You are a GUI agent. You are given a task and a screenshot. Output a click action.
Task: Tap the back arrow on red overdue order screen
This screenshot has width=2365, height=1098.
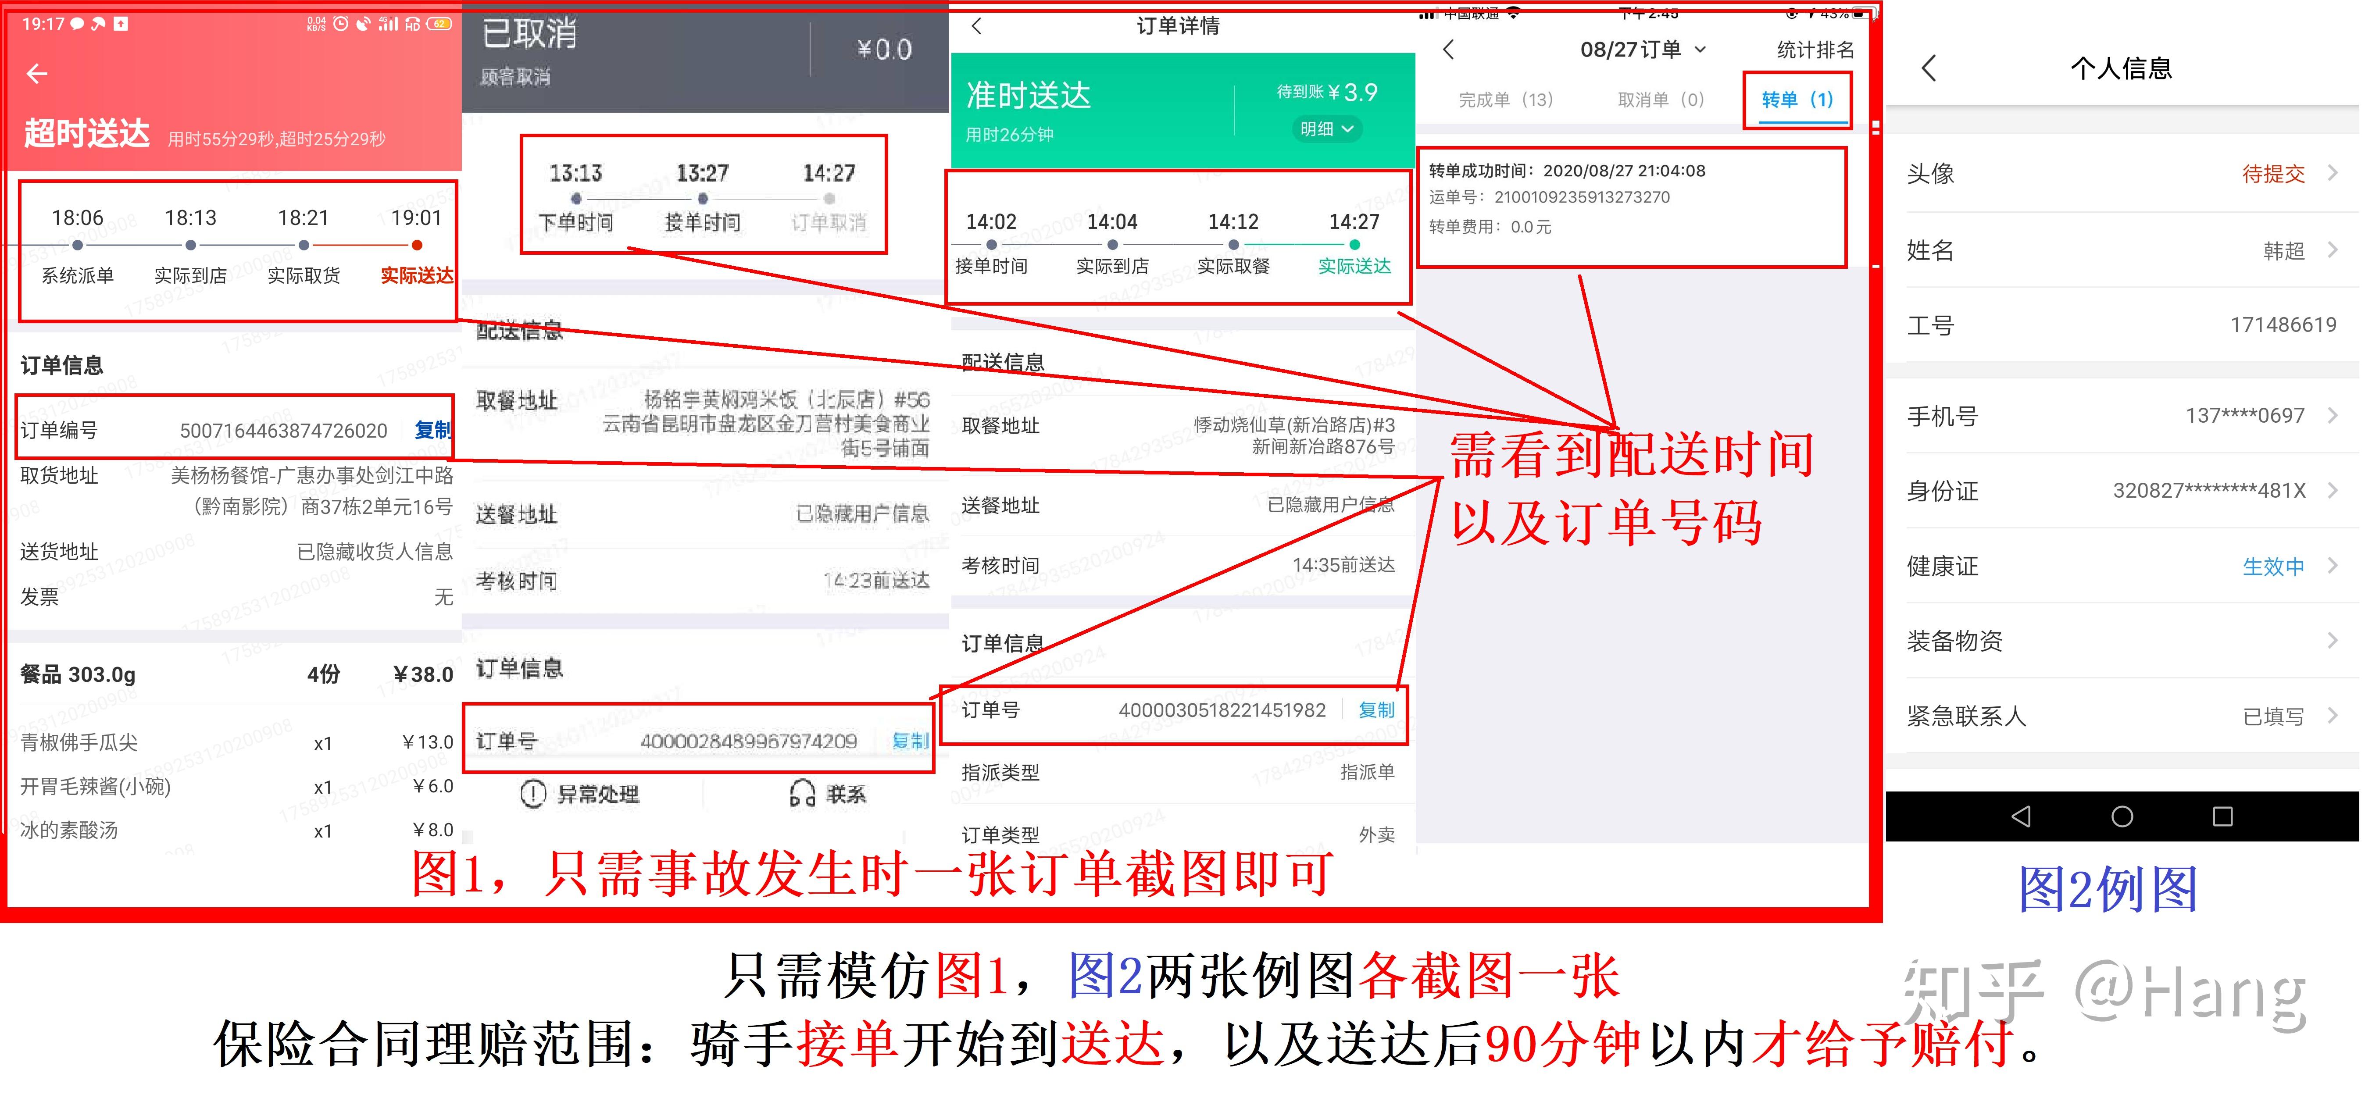pyautogui.click(x=37, y=75)
